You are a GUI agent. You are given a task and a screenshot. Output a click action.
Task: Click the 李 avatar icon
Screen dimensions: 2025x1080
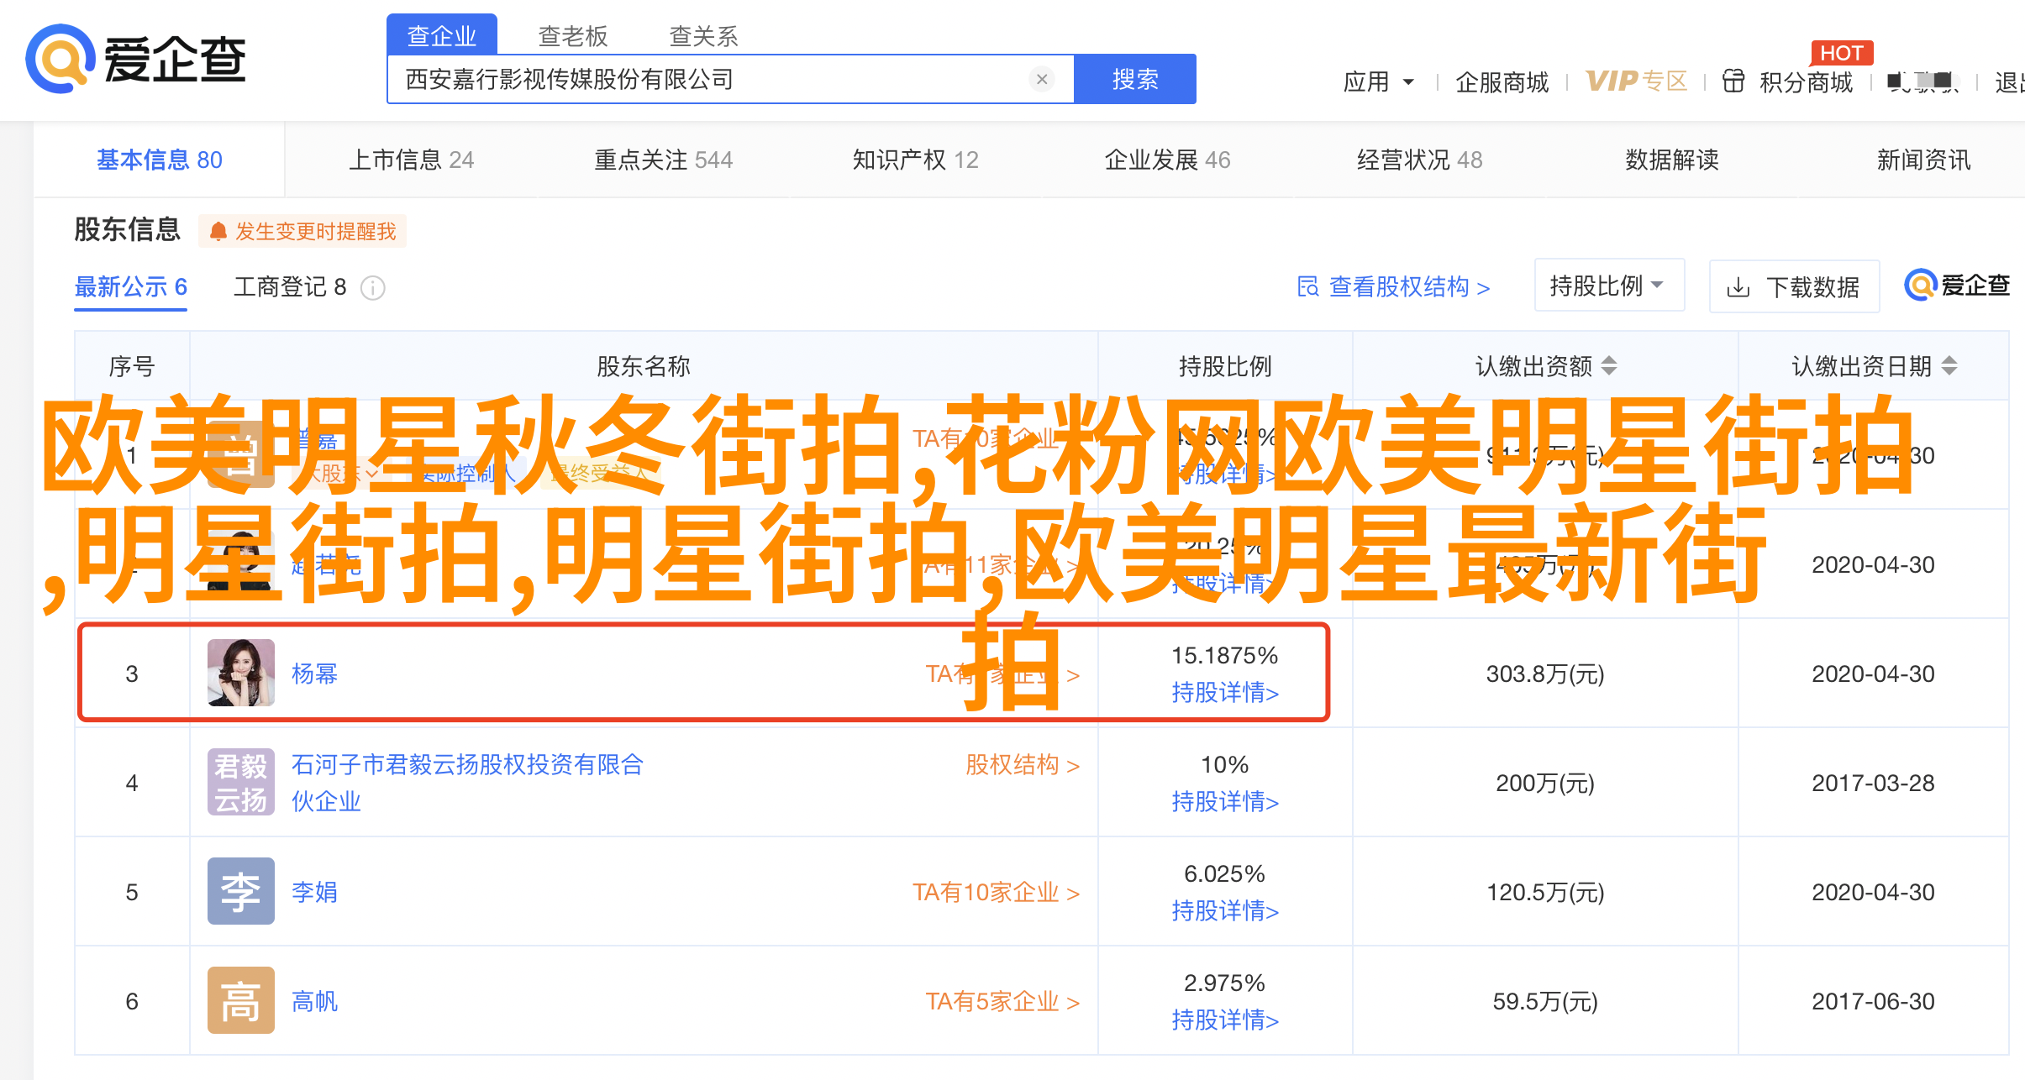tap(241, 891)
